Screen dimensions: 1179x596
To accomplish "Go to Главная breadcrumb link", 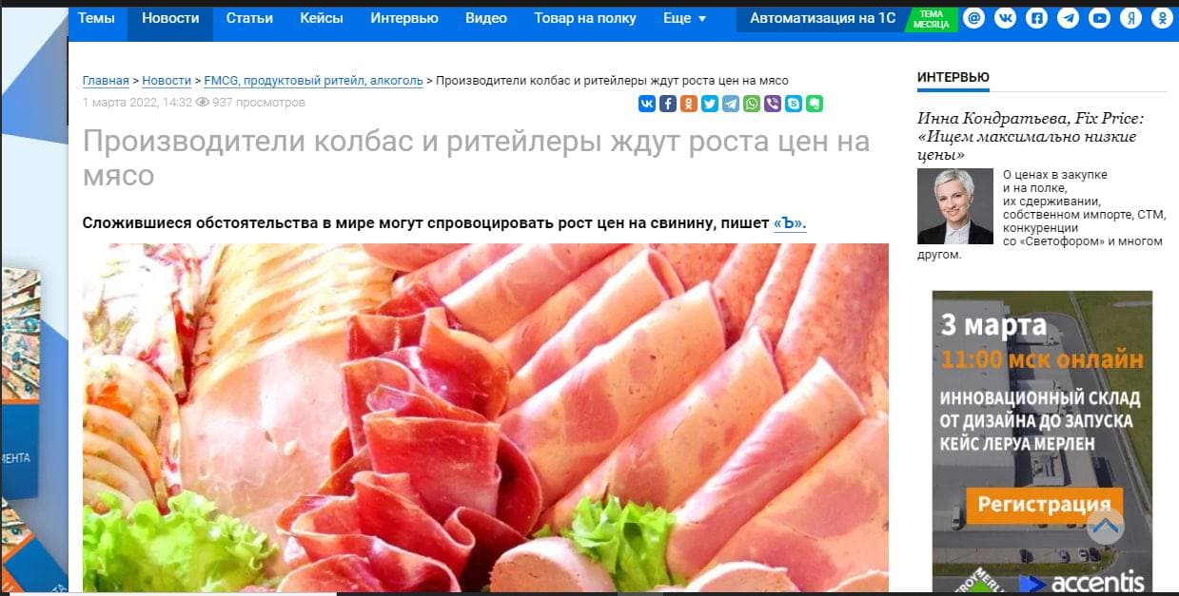I will pyautogui.click(x=106, y=81).
